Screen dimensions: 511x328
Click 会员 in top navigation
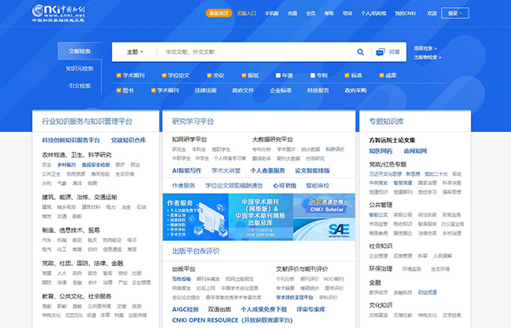[x=311, y=13]
